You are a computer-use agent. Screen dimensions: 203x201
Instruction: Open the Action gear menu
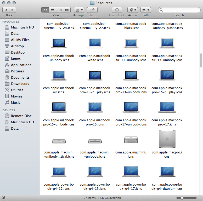tap(133, 10)
